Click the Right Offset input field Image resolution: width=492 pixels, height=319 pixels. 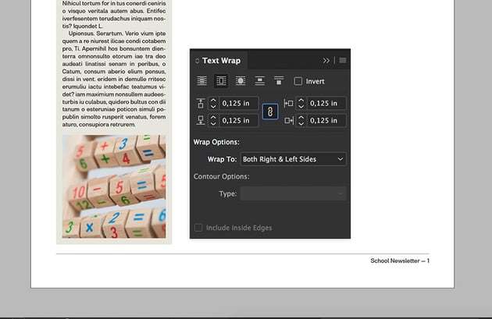coord(326,121)
